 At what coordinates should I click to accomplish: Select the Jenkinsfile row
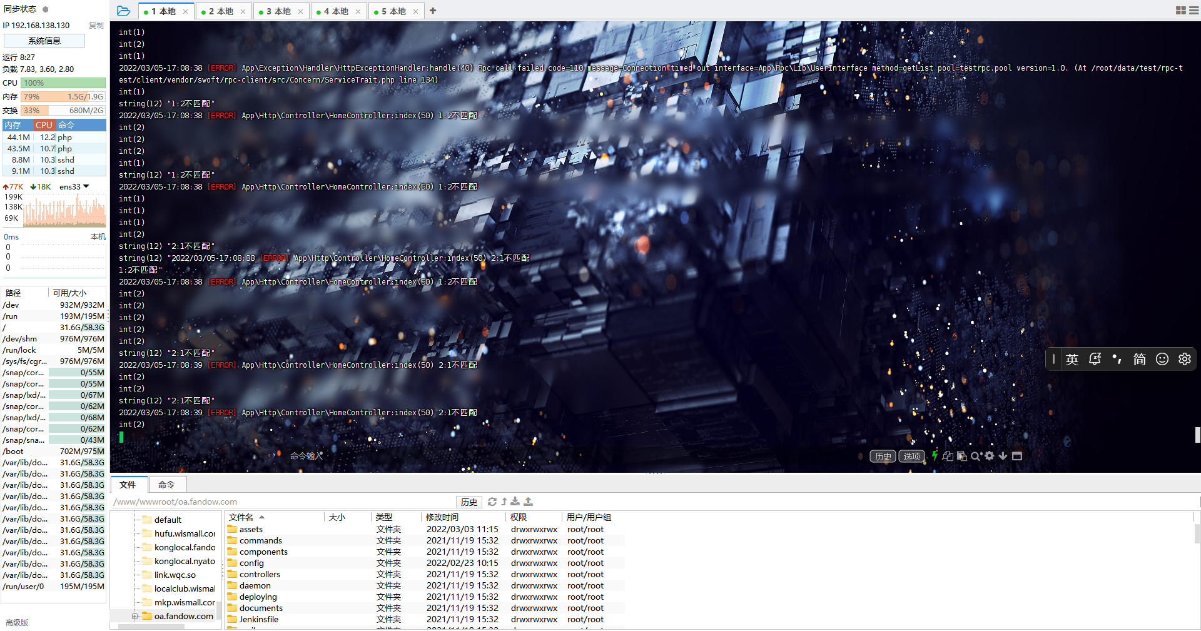pyautogui.click(x=425, y=619)
